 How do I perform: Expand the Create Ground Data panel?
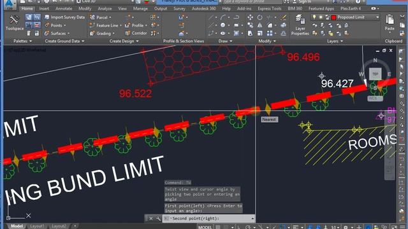pos(64,41)
